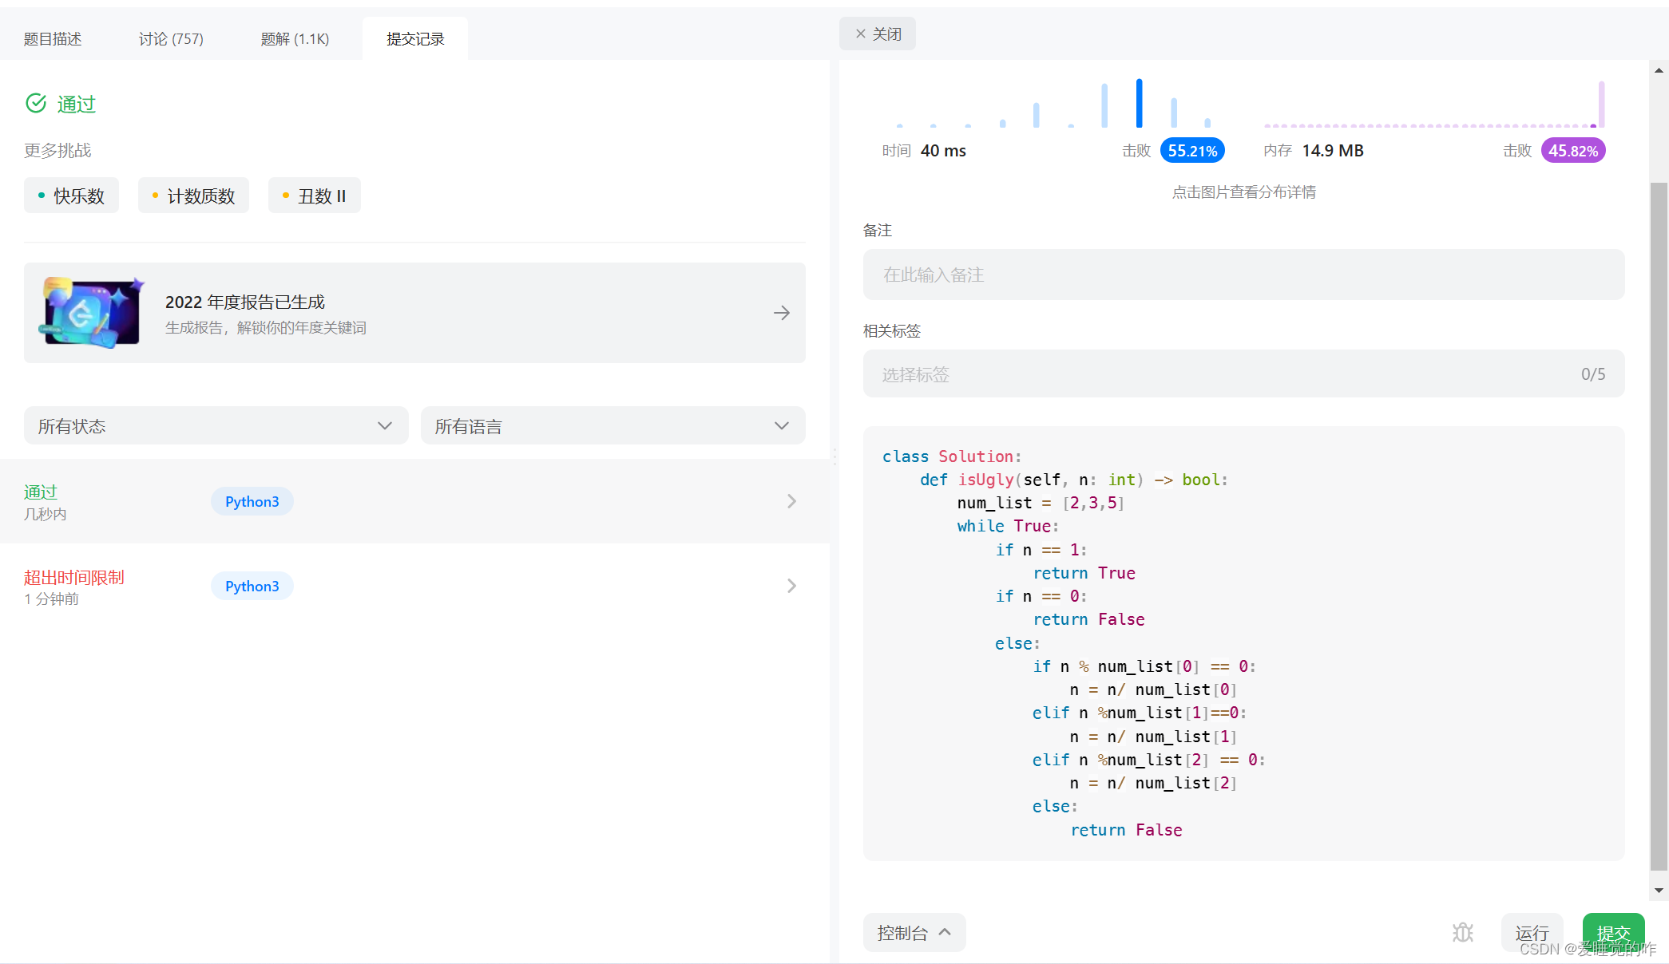Click the scrollbar up arrow

(x=1659, y=71)
